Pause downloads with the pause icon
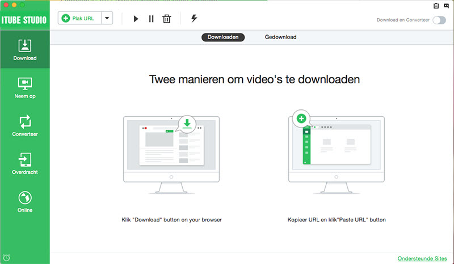 pos(151,19)
